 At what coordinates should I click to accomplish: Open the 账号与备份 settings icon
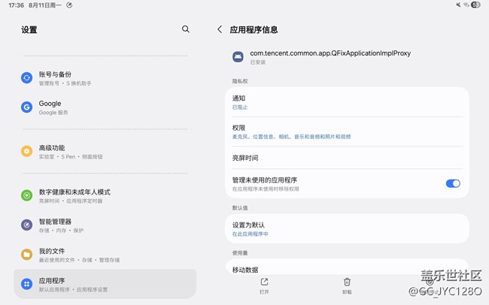click(27, 77)
